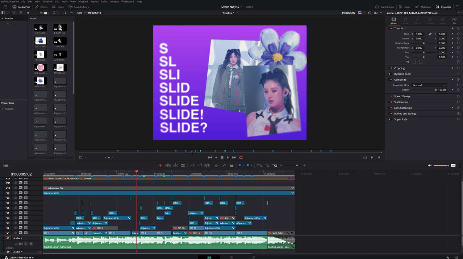This screenshot has height=259, width=463.
Task: Toggle timeline Snapping magnet icon
Action: (217, 165)
